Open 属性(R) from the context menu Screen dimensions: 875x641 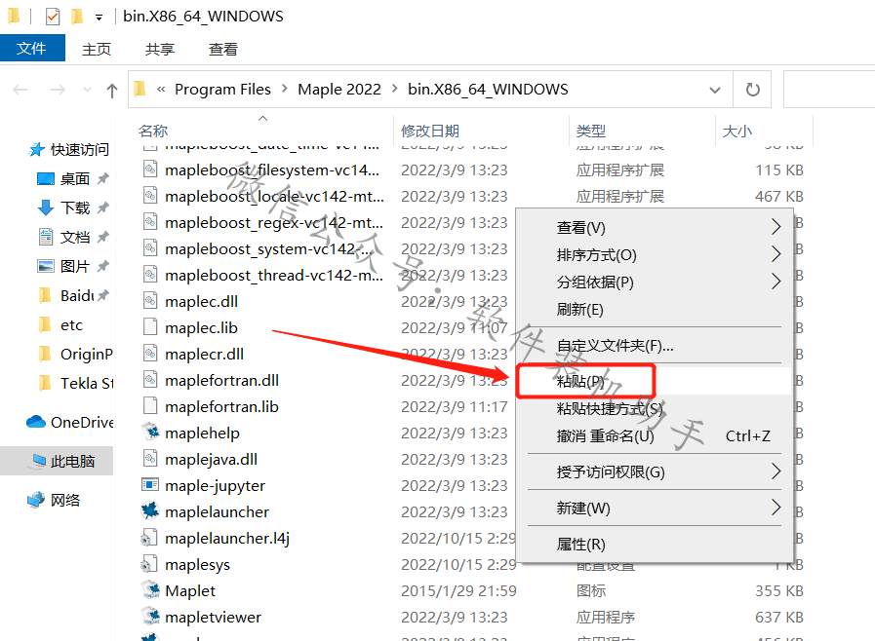coord(654,544)
